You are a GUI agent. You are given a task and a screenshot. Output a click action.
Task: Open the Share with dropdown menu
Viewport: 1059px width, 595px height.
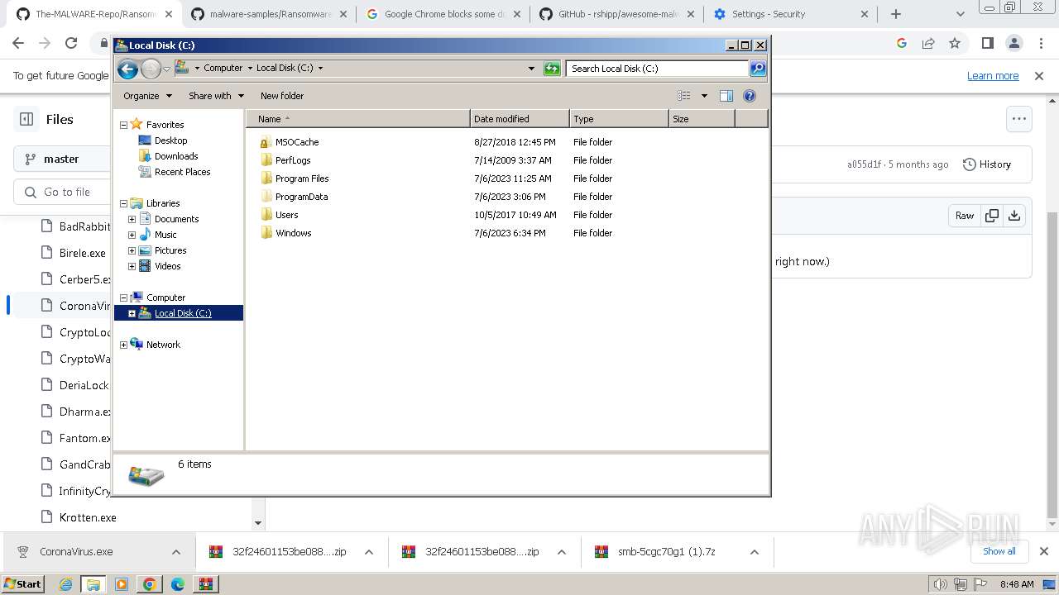point(216,96)
